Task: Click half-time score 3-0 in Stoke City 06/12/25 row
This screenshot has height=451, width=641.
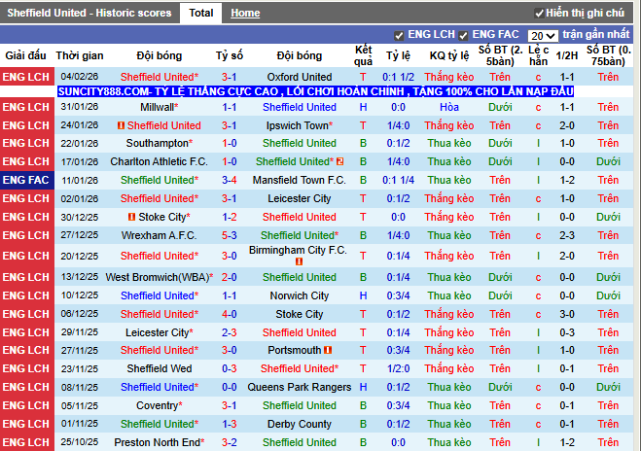Action: click(567, 314)
